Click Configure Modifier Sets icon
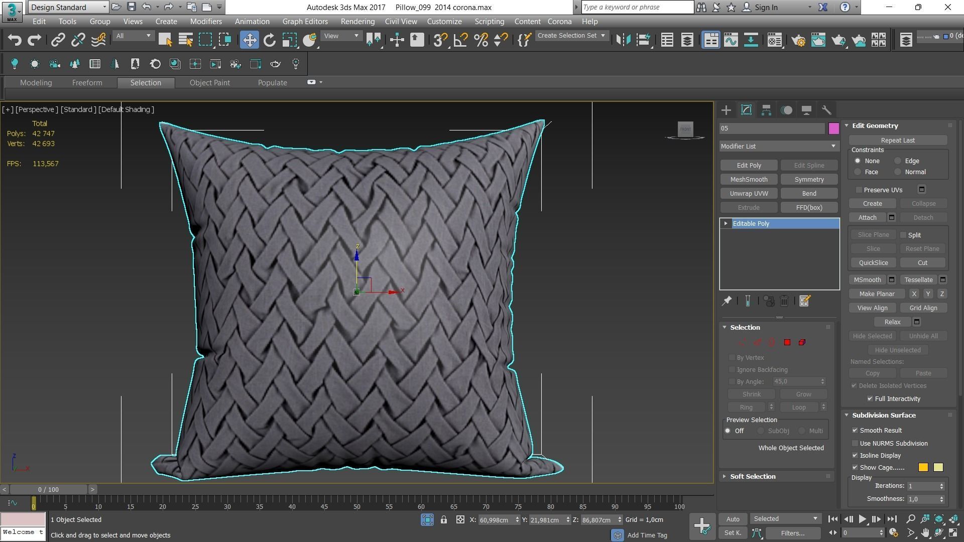This screenshot has width=964, height=542. (804, 301)
